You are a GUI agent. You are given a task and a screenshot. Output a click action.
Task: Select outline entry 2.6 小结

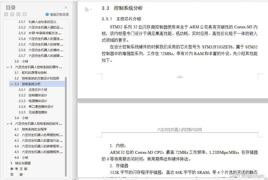pos(21,61)
